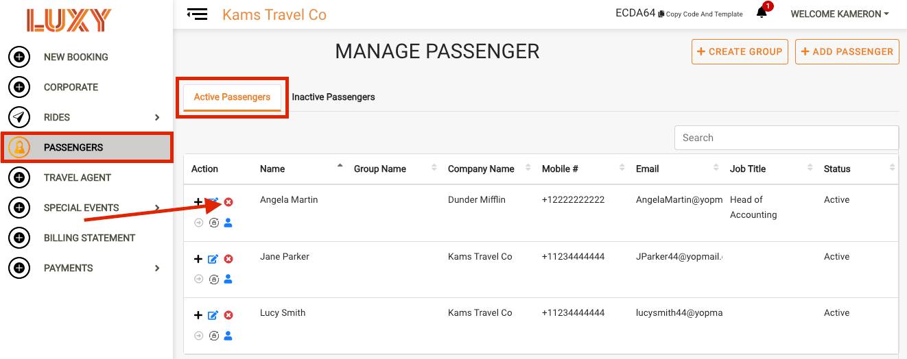This screenshot has width=907, height=359.
Task: Focus the passenger Search field
Action: tap(786, 138)
